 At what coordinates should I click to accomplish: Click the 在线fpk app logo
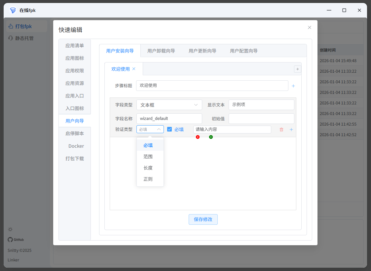click(13, 10)
